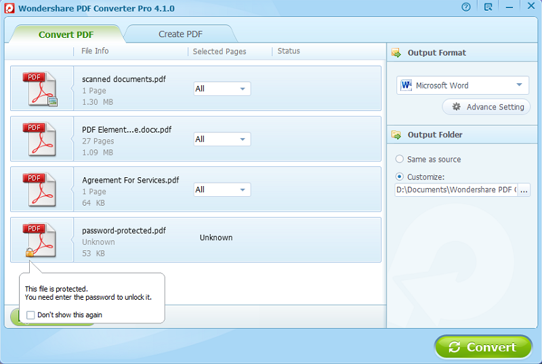Click the Agreement For Services.pdf icon

[39, 189]
